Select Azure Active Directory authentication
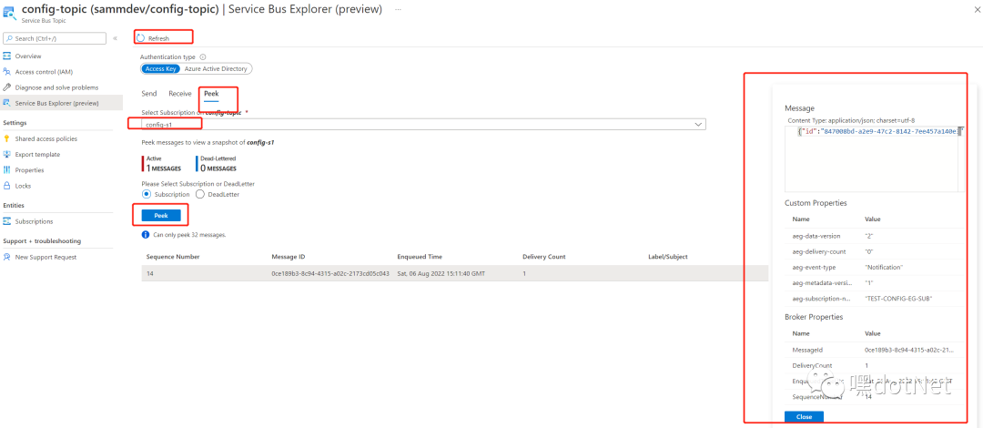The image size is (983, 428). 217,69
